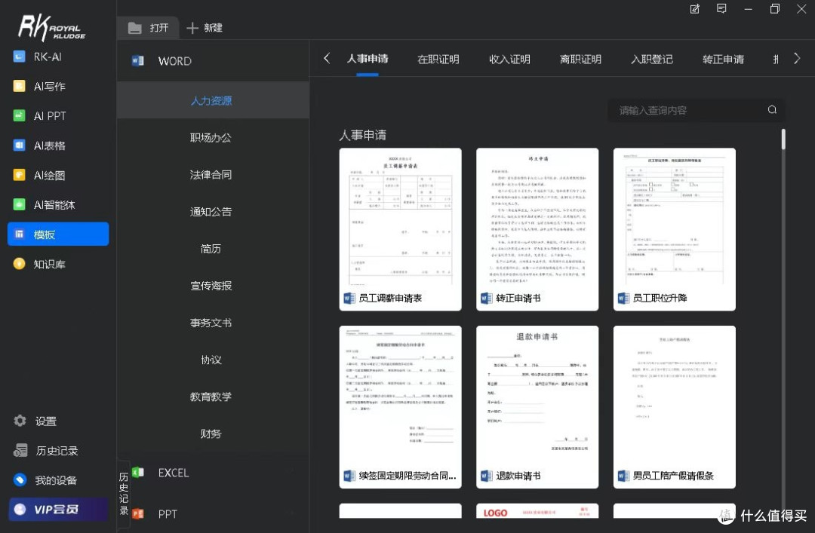Open 男员工陪产假请假条 template

(x=675, y=407)
